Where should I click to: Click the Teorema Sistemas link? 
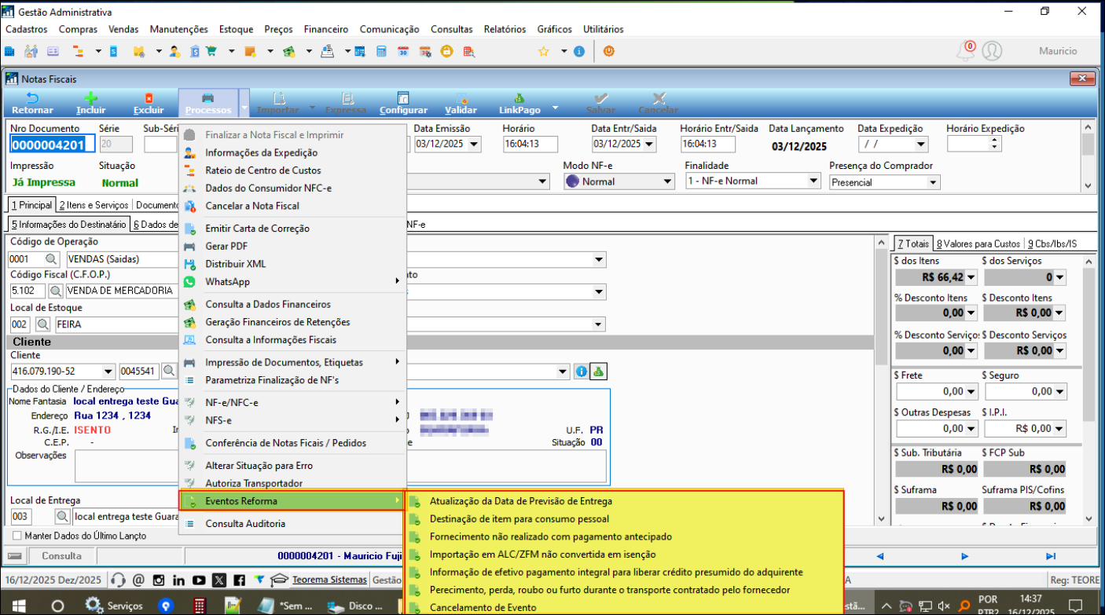pyautogui.click(x=329, y=580)
